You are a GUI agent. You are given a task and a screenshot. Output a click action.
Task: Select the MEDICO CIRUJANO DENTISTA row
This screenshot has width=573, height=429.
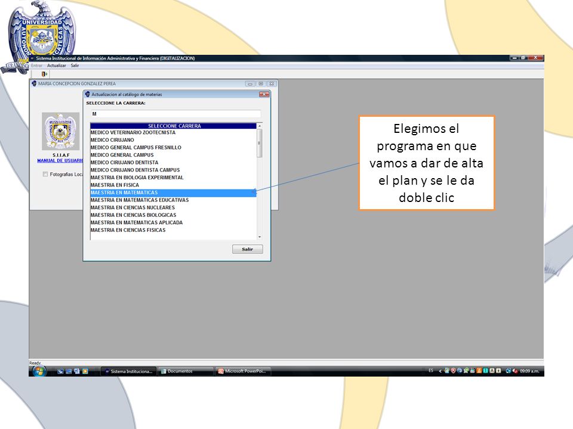pyautogui.click(x=174, y=163)
